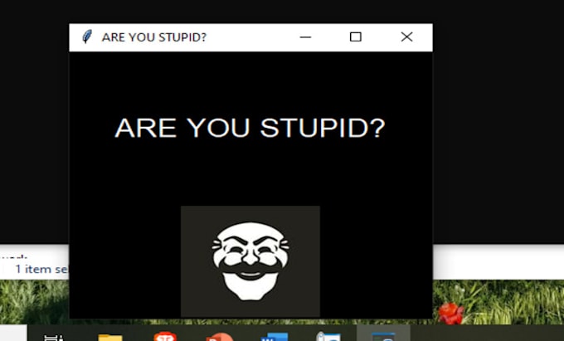Click the ARE YOU STUPID? window title text
Image resolution: width=564 pixels, height=341 pixels.
tap(154, 37)
